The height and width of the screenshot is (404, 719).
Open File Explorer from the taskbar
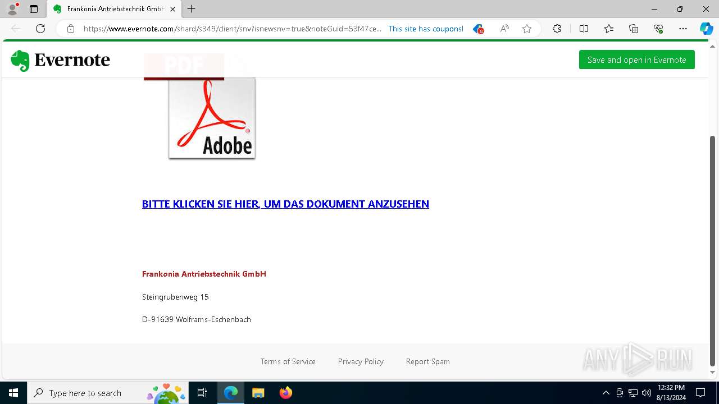click(x=258, y=393)
